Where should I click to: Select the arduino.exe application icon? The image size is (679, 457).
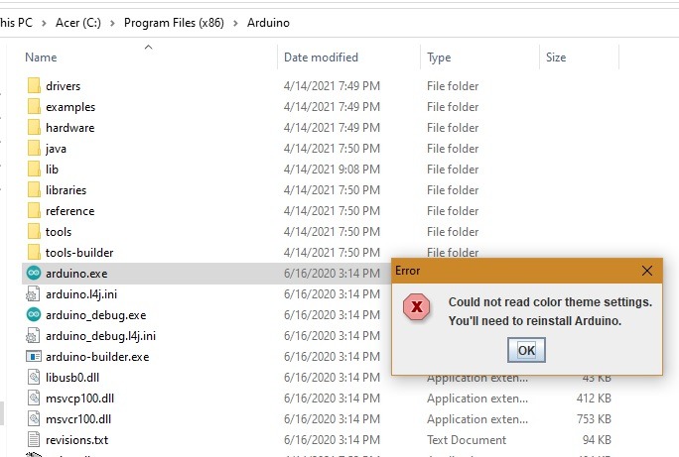point(34,274)
